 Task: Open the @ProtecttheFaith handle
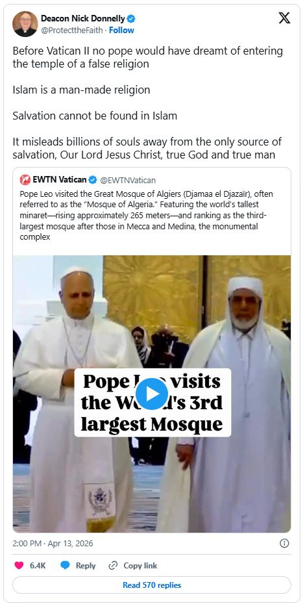click(72, 31)
